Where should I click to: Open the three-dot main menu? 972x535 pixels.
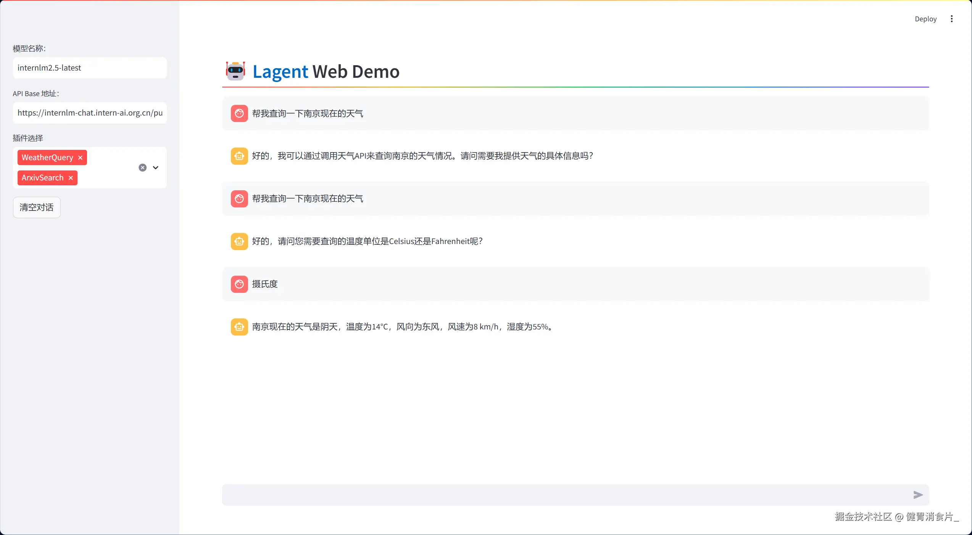[952, 19]
